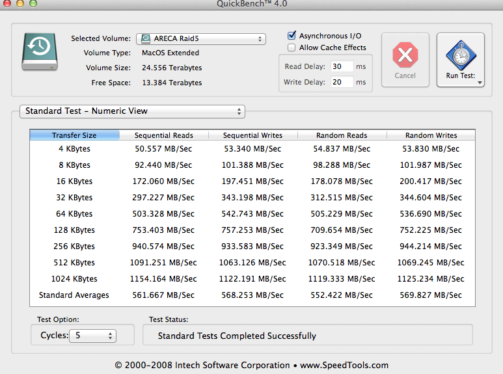Select the Standard Averages row label
Screen dimensions: 503x374
[x=74, y=295]
